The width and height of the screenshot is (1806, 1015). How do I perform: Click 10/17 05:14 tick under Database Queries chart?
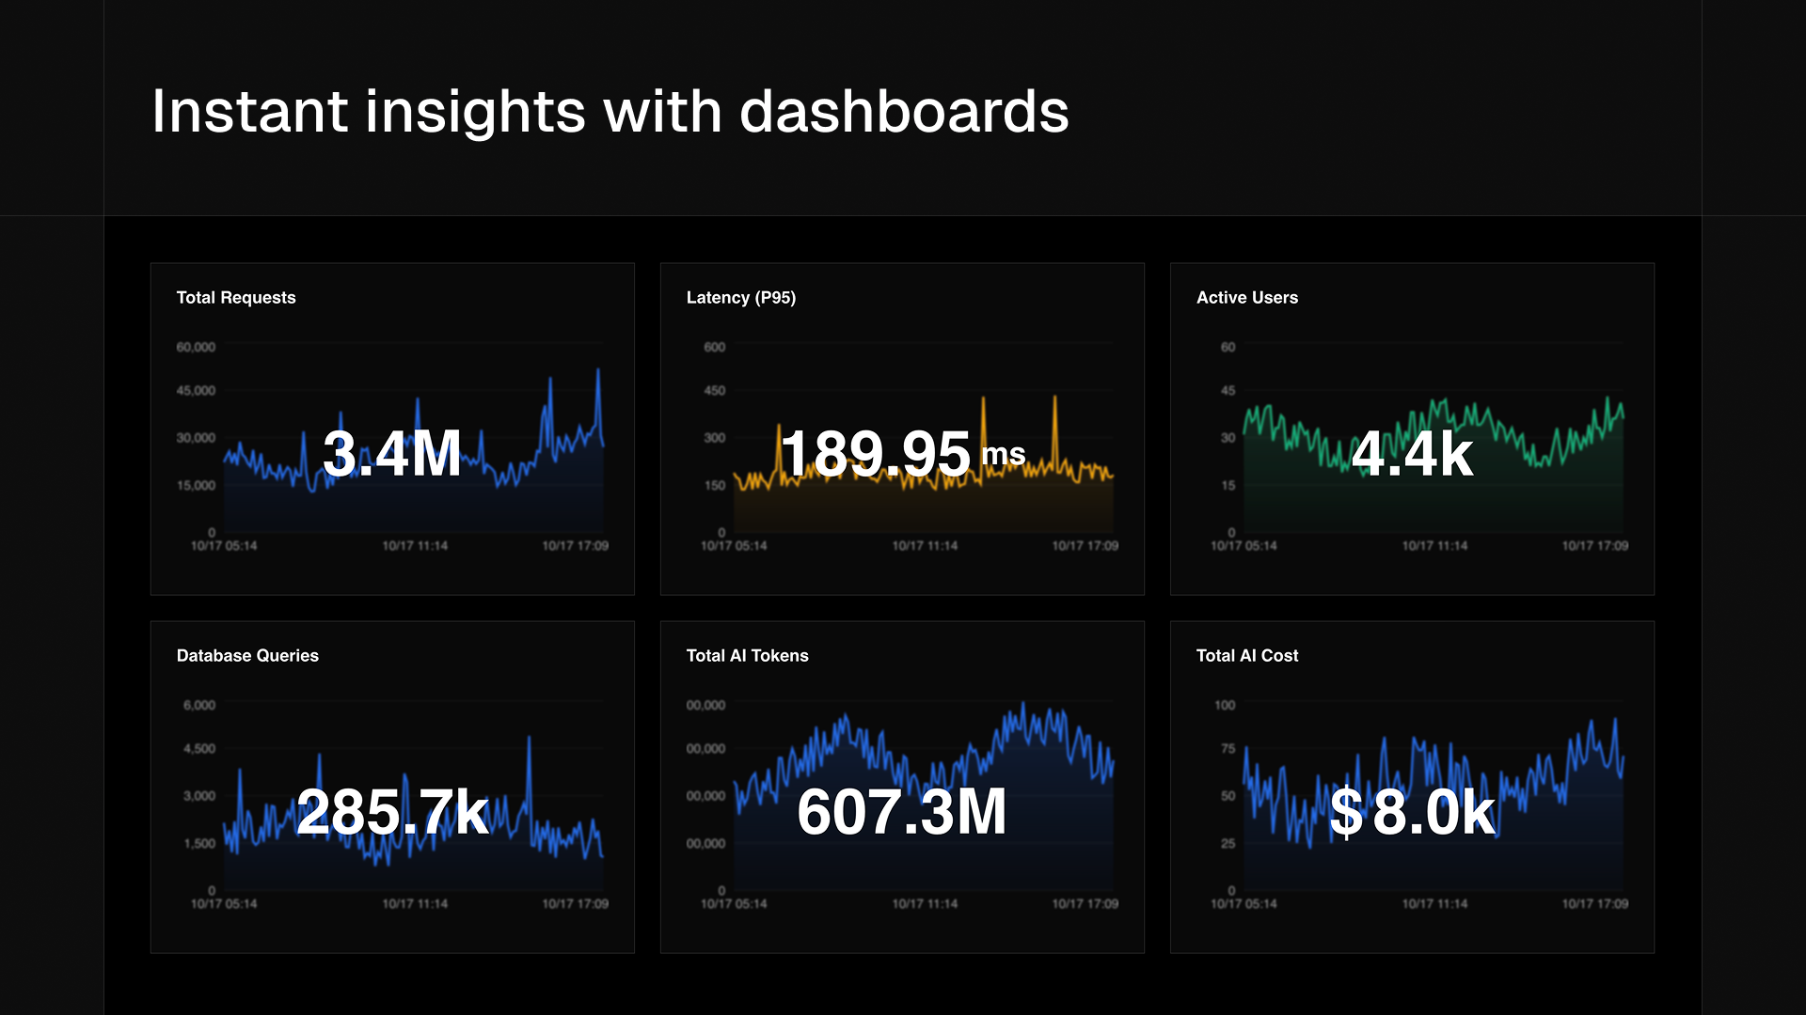pos(224,904)
